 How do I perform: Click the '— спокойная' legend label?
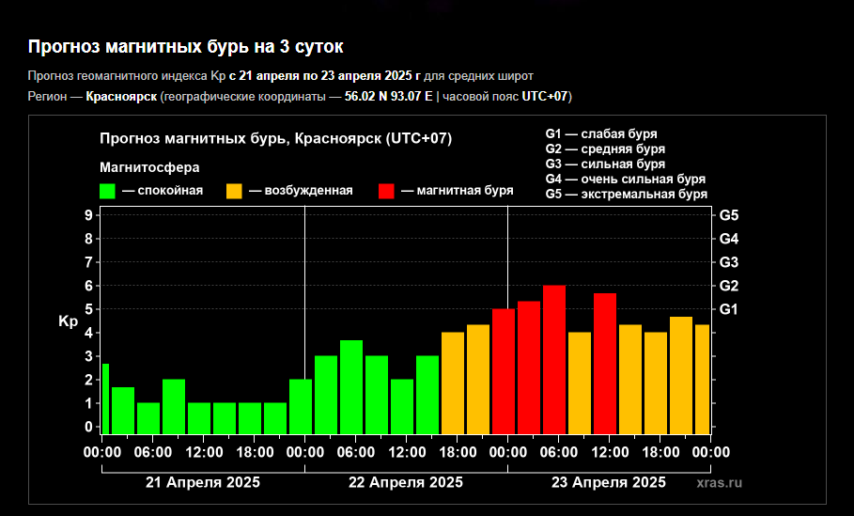(x=163, y=191)
